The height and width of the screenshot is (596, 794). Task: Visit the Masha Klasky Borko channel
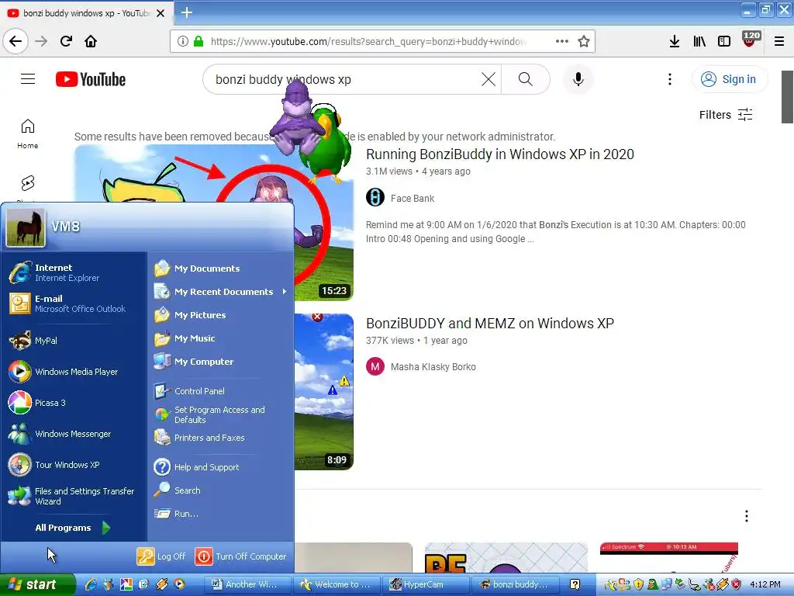433,367
